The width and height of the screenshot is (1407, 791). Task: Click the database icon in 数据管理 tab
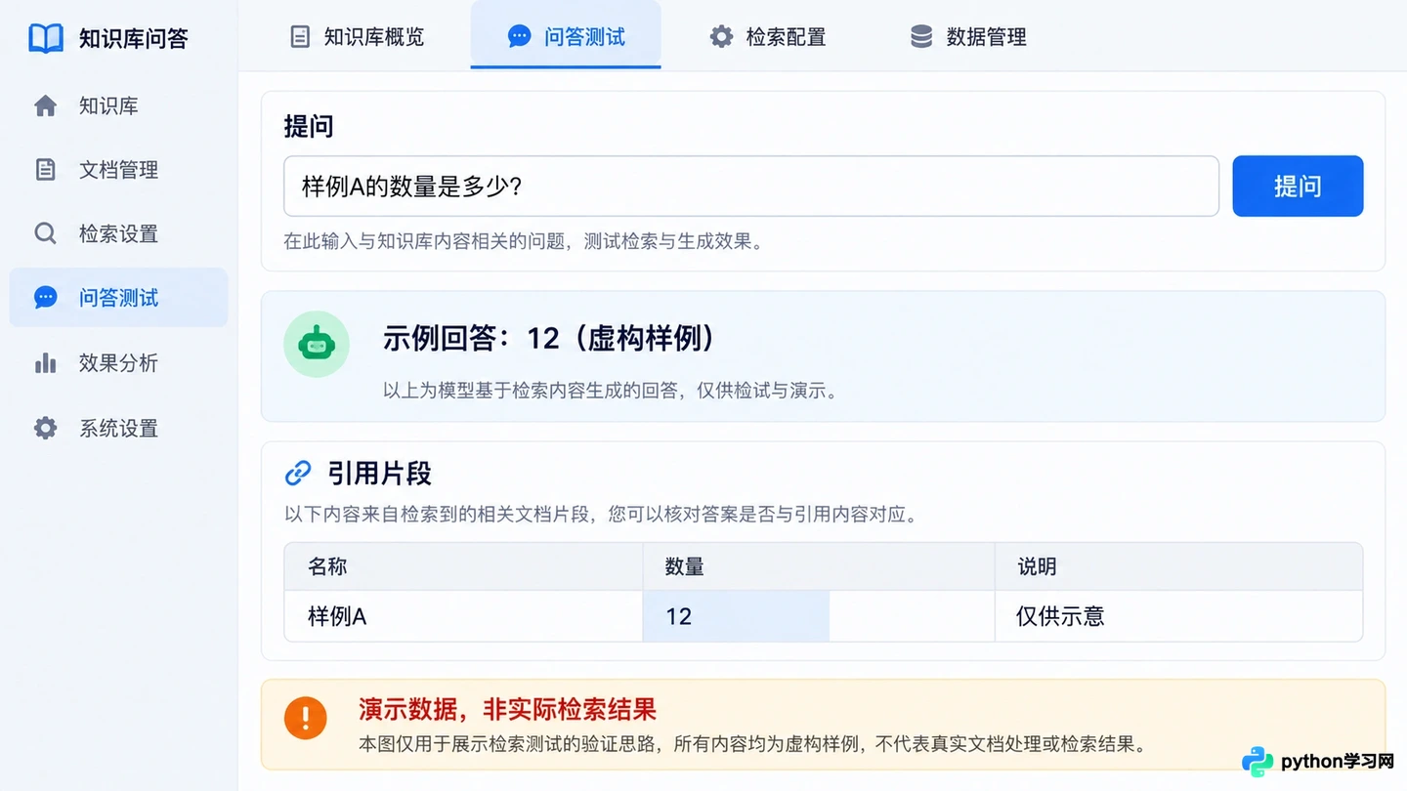[921, 37]
